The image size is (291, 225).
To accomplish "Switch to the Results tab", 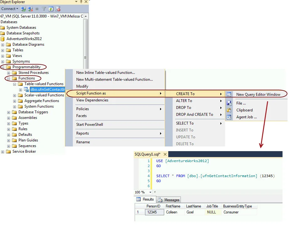I will [145, 199].
